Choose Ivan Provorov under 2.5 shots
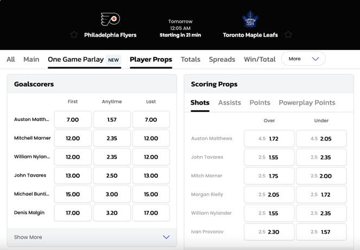The width and height of the screenshot is (360, 250). coord(321,232)
